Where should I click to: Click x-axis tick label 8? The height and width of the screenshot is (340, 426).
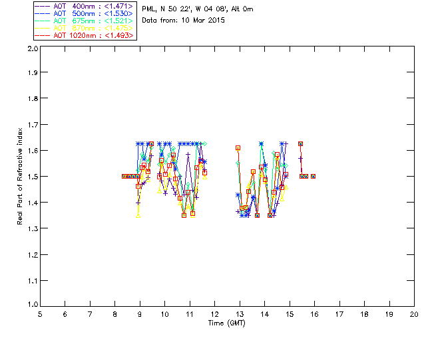click(x=115, y=314)
